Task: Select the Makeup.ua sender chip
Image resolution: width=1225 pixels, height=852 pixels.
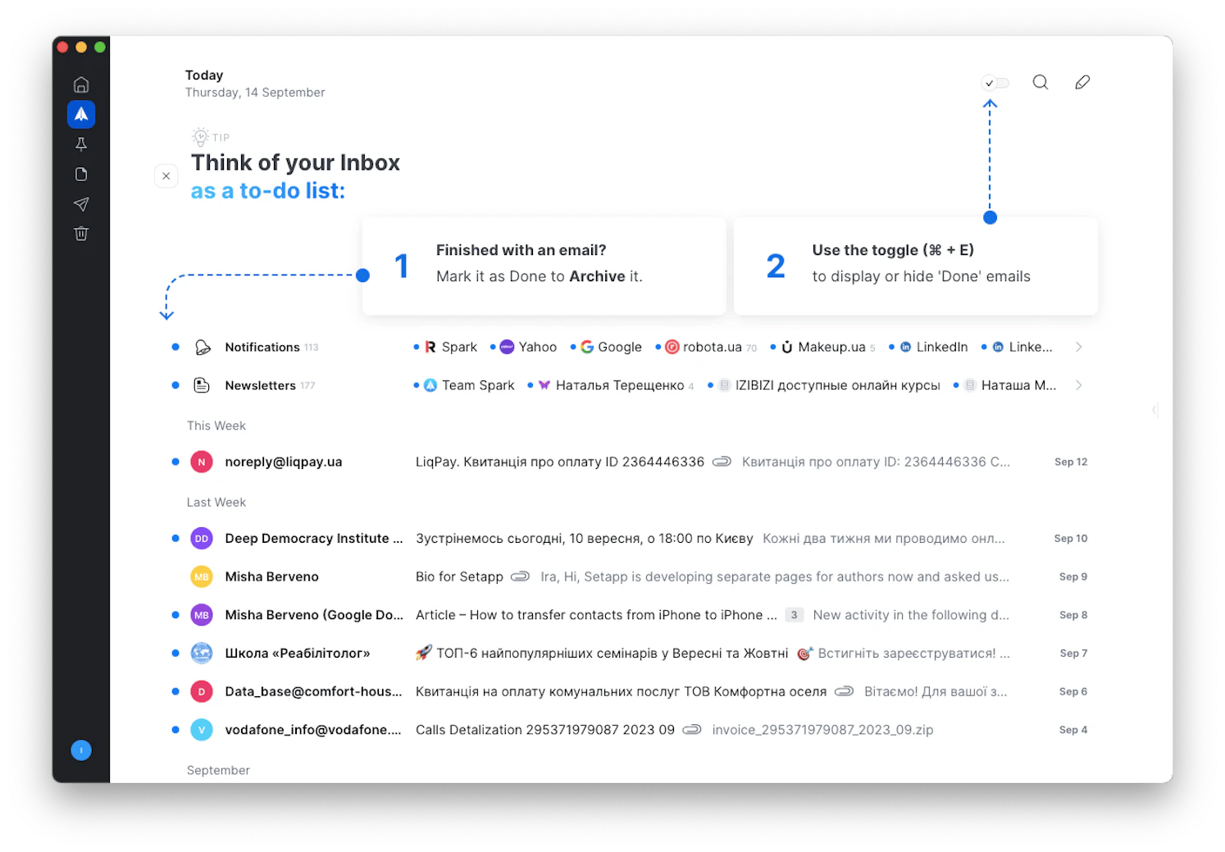Action: point(827,347)
